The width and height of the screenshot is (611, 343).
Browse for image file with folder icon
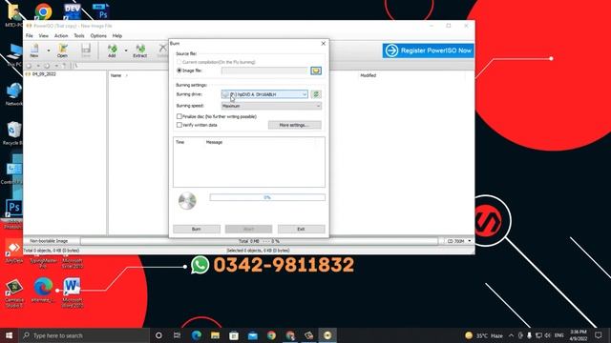point(316,71)
